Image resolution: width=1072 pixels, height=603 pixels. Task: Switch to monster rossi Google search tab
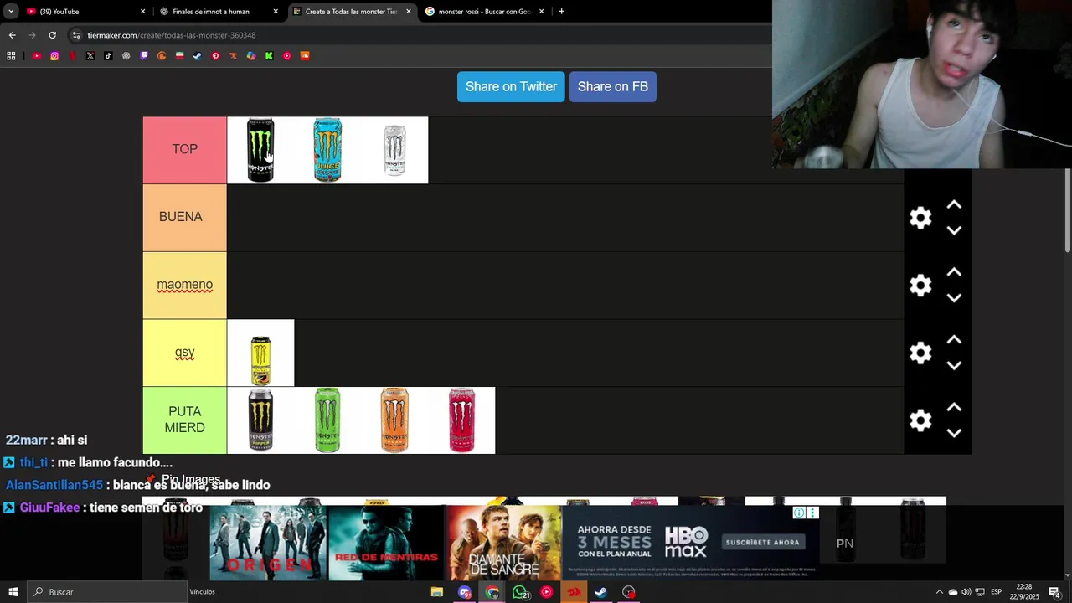484,12
